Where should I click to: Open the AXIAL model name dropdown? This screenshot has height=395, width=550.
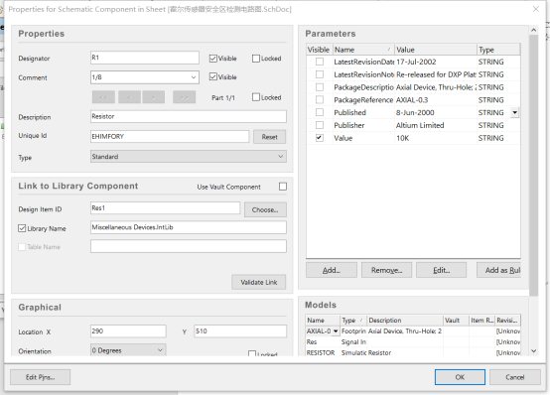click(x=336, y=331)
